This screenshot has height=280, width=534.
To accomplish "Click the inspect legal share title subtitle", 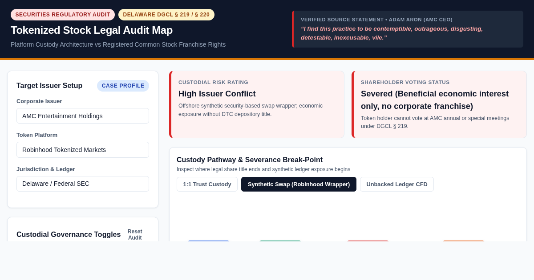I will click(x=263, y=169).
